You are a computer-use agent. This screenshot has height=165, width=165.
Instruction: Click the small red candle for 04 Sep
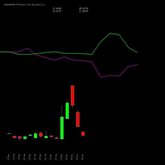tap(83, 134)
